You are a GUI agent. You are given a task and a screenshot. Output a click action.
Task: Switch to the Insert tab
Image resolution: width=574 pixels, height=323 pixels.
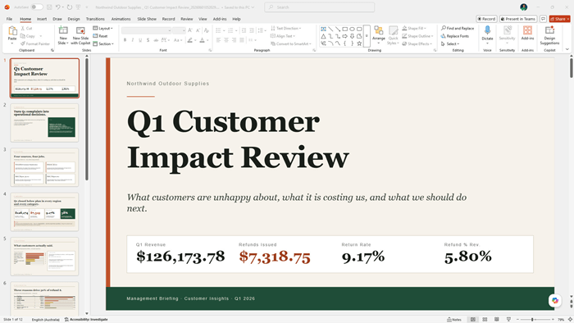point(42,19)
